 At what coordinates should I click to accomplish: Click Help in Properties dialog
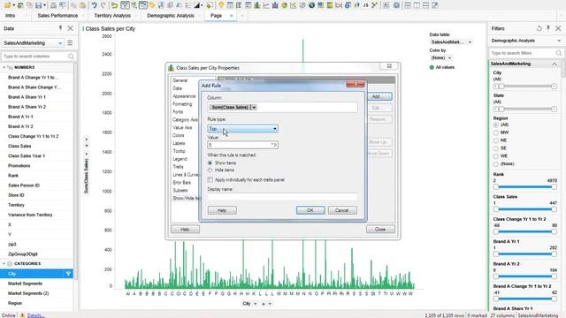(185, 230)
